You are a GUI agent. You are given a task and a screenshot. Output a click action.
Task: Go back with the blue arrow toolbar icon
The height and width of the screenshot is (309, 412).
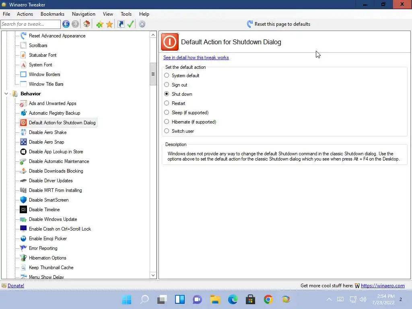click(x=66, y=24)
